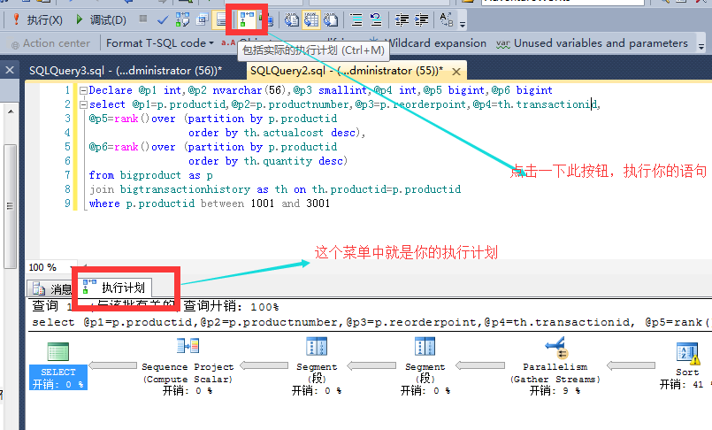Display the estimated execution plan icon
712x430 pixels.
182,19
